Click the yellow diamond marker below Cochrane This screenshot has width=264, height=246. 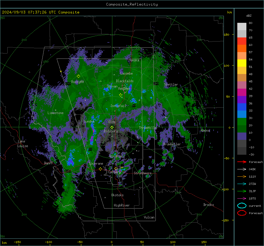[100, 169]
